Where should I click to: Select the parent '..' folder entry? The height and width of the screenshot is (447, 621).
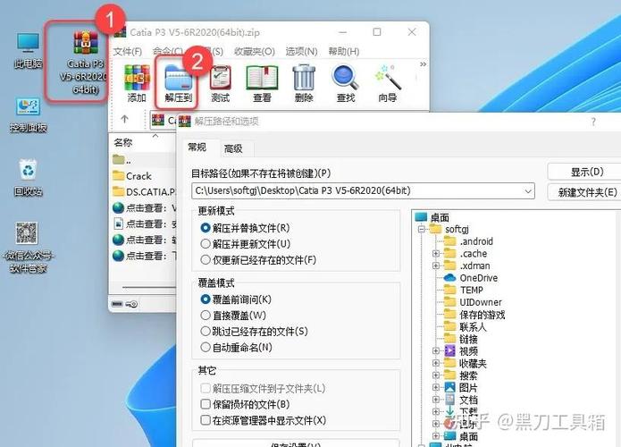click(x=122, y=160)
